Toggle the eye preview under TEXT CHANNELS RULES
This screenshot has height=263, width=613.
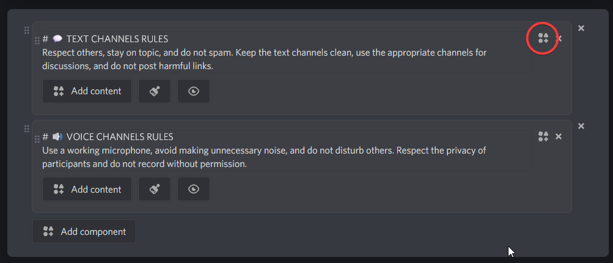[194, 91]
